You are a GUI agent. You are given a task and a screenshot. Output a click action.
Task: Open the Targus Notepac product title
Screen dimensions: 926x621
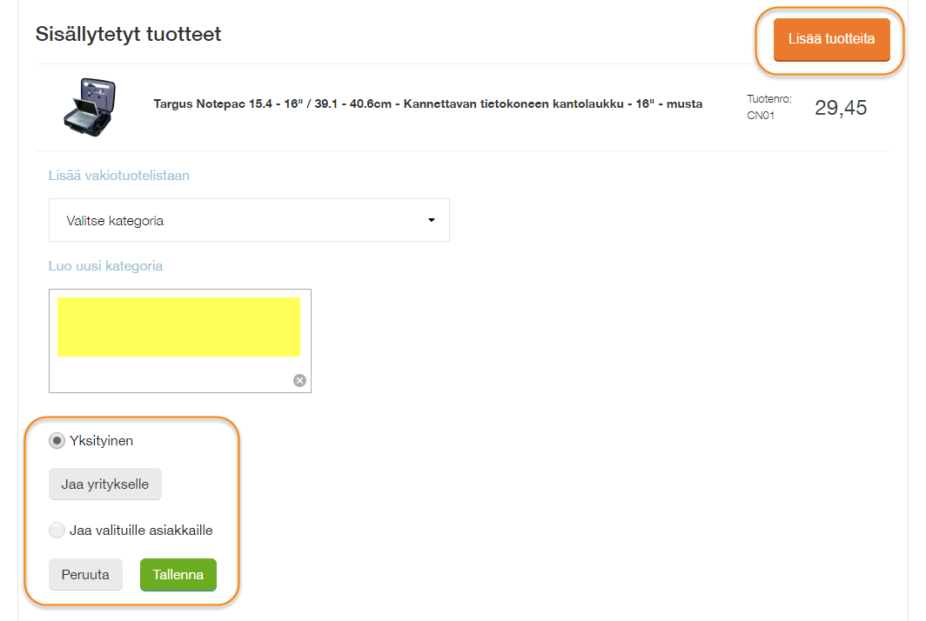[427, 104]
